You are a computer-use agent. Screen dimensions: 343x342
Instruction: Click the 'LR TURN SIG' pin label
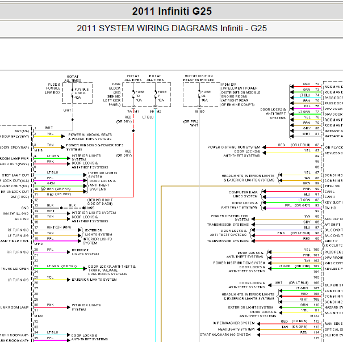coord(18,280)
